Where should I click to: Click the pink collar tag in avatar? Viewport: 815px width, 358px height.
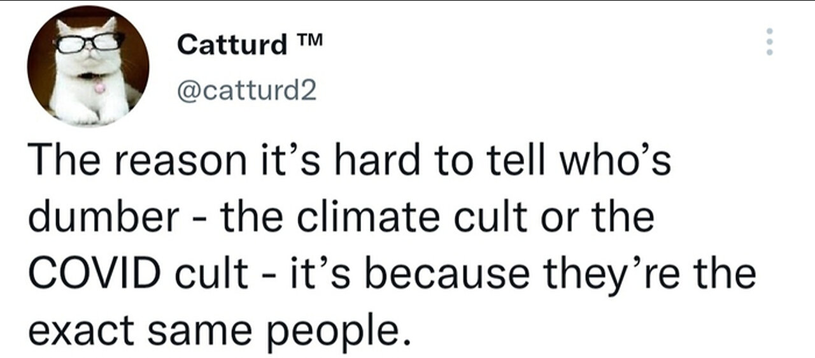point(99,87)
